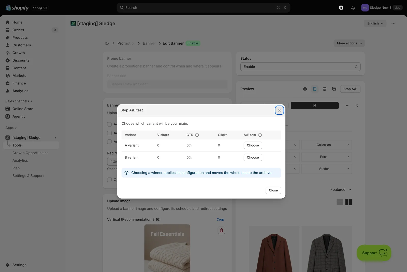Click the A/B test info icon
This screenshot has width=407, height=272.
[x=260, y=135]
